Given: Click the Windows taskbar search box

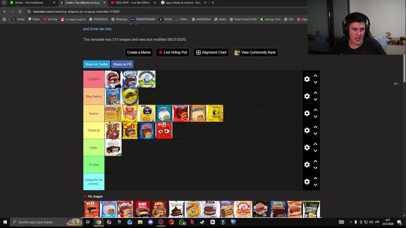Looking at the screenshot, I should pyautogui.click(x=47, y=222).
